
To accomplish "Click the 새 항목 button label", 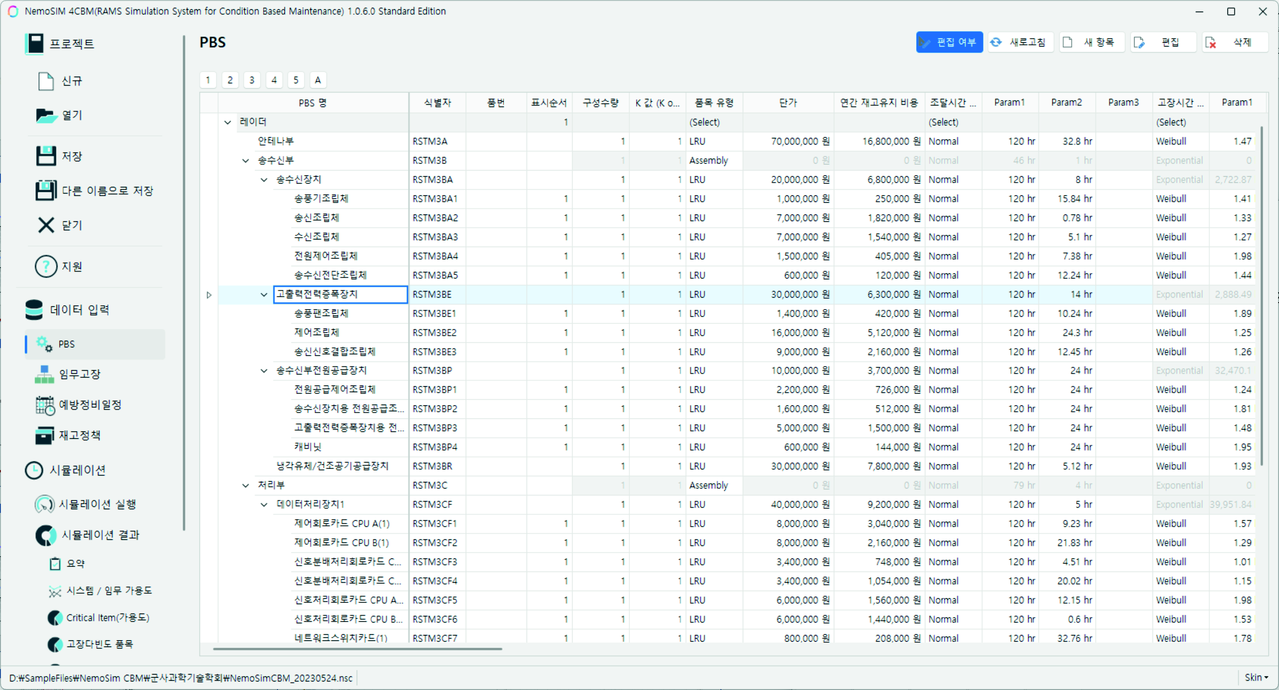I will click(x=1099, y=42).
